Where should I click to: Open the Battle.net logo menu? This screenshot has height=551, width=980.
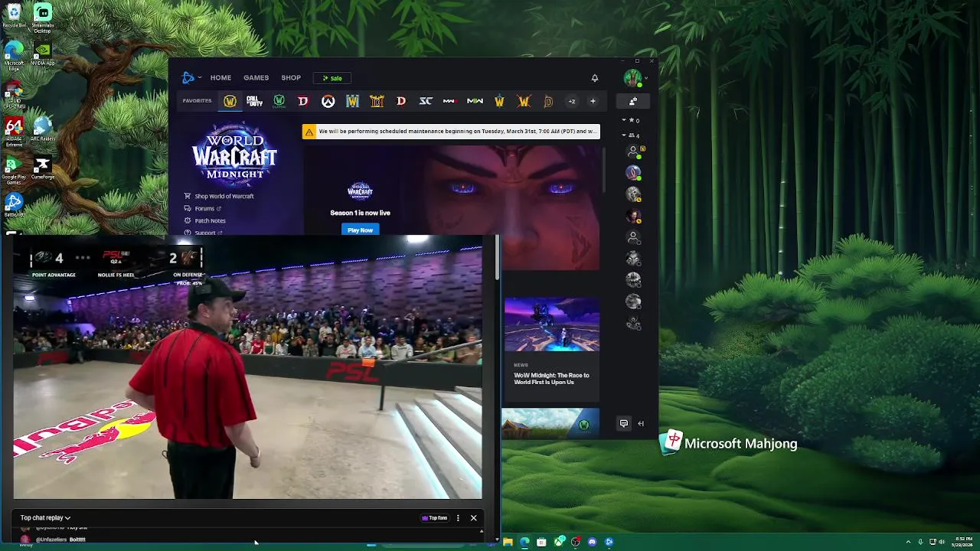coord(191,77)
